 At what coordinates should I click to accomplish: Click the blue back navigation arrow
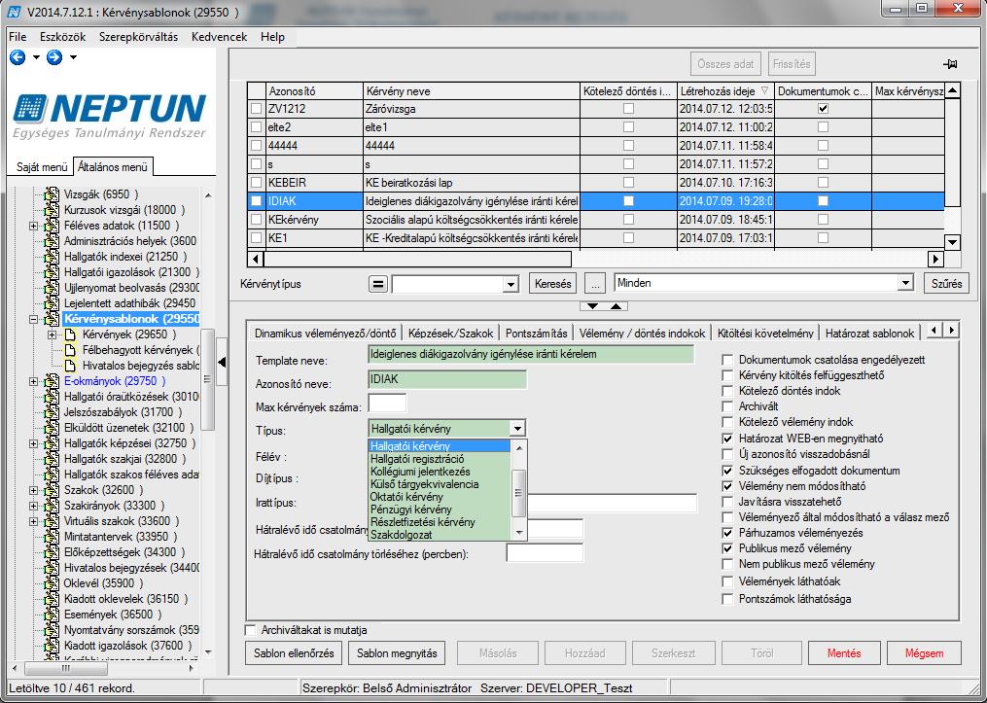tap(18, 58)
